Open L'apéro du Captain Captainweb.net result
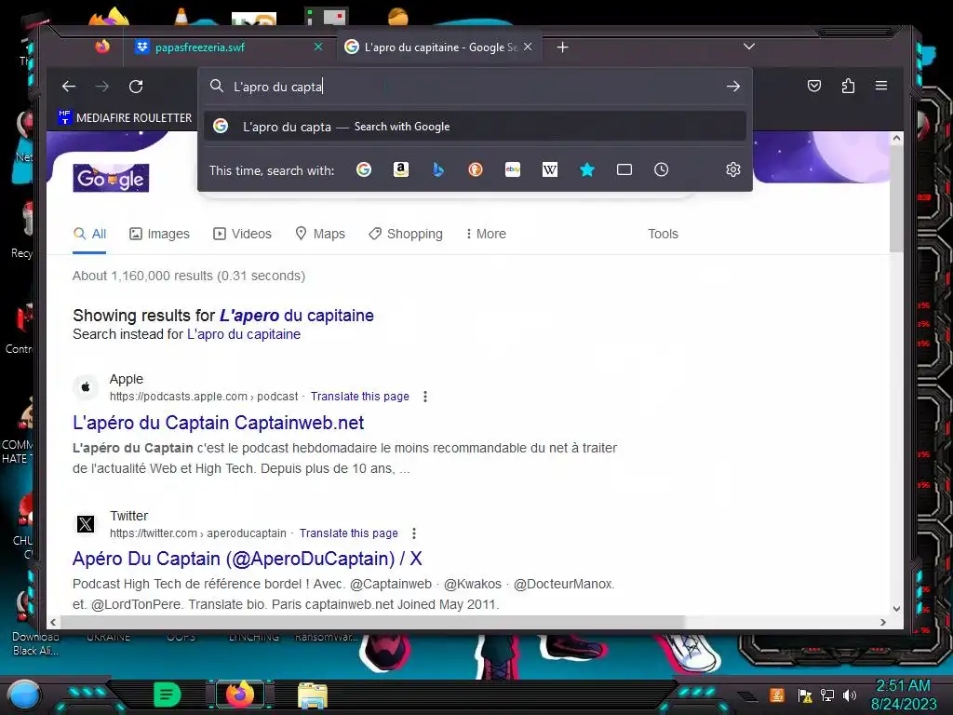 (x=218, y=423)
